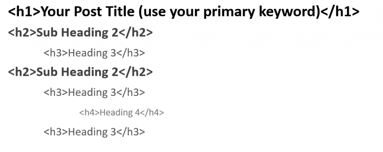Click the words "Your Post Title"
383x152 pixels.
click(x=88, y=12)
